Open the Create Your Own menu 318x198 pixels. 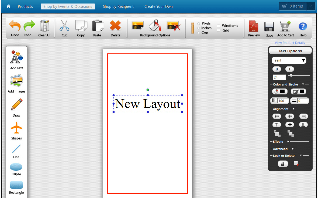coord(158,6)
